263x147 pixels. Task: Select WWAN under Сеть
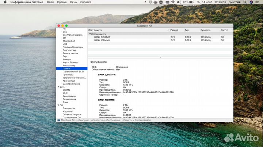click(66, 90)
